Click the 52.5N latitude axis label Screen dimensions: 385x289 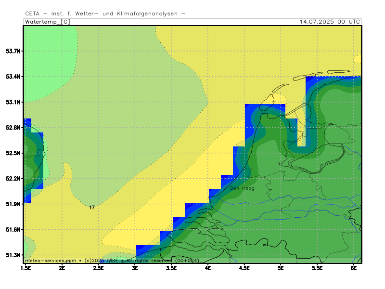coord(13,153)
